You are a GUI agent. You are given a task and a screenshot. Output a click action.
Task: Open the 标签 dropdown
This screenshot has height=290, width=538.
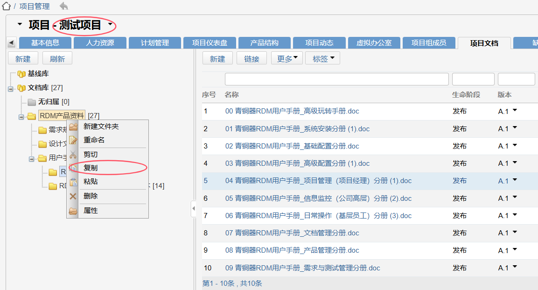click(x=322, y=58)
